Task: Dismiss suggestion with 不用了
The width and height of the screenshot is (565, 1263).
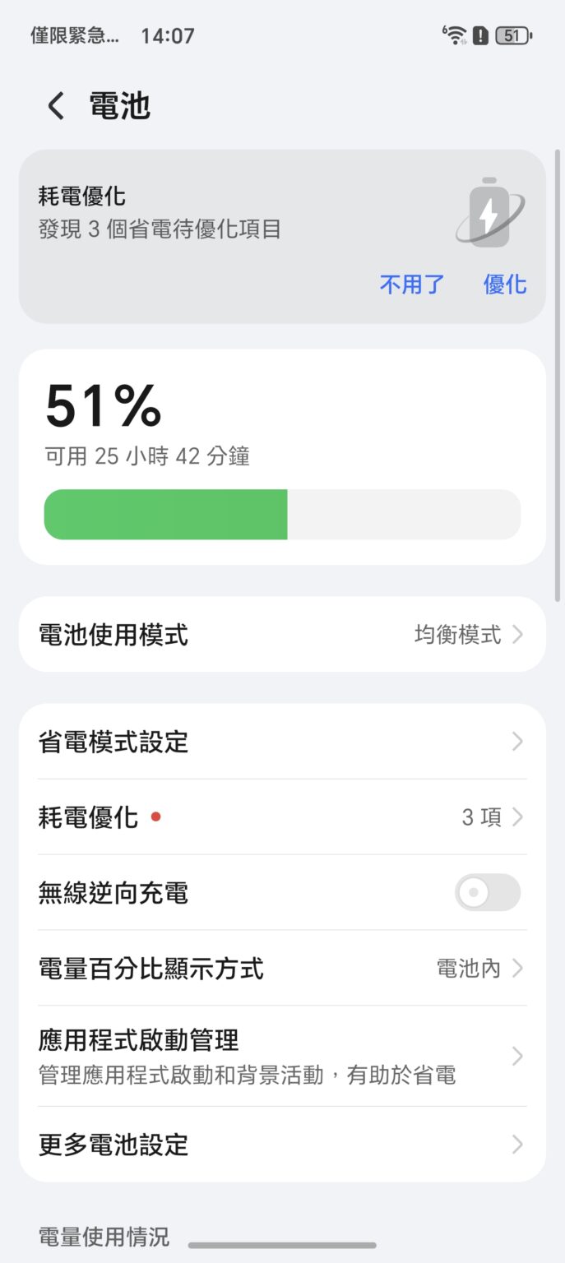Action: click(412, 285)
